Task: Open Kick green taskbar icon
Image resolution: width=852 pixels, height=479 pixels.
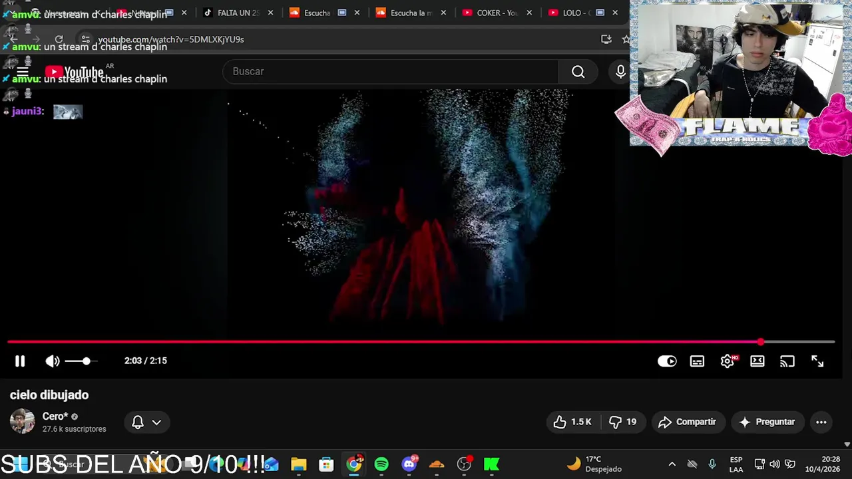Action: click(x=492, y=464)
